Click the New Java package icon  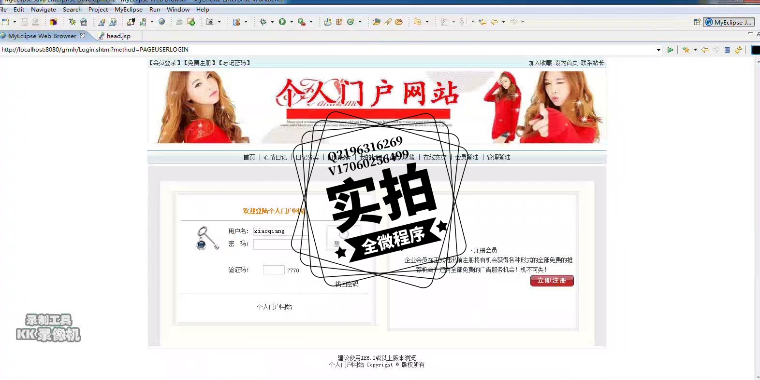339,22
